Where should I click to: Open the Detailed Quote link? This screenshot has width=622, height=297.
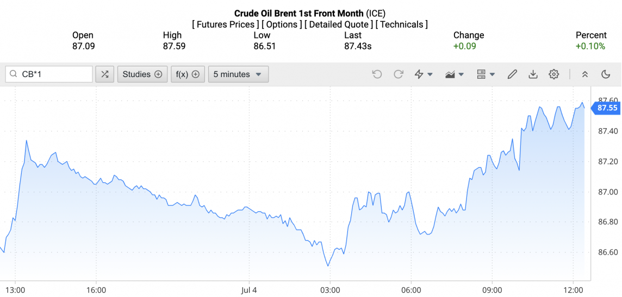click(x=338, y=24)
